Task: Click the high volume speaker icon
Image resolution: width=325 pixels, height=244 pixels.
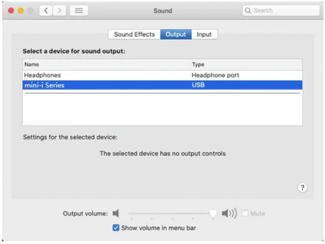Action: (229, 213)
